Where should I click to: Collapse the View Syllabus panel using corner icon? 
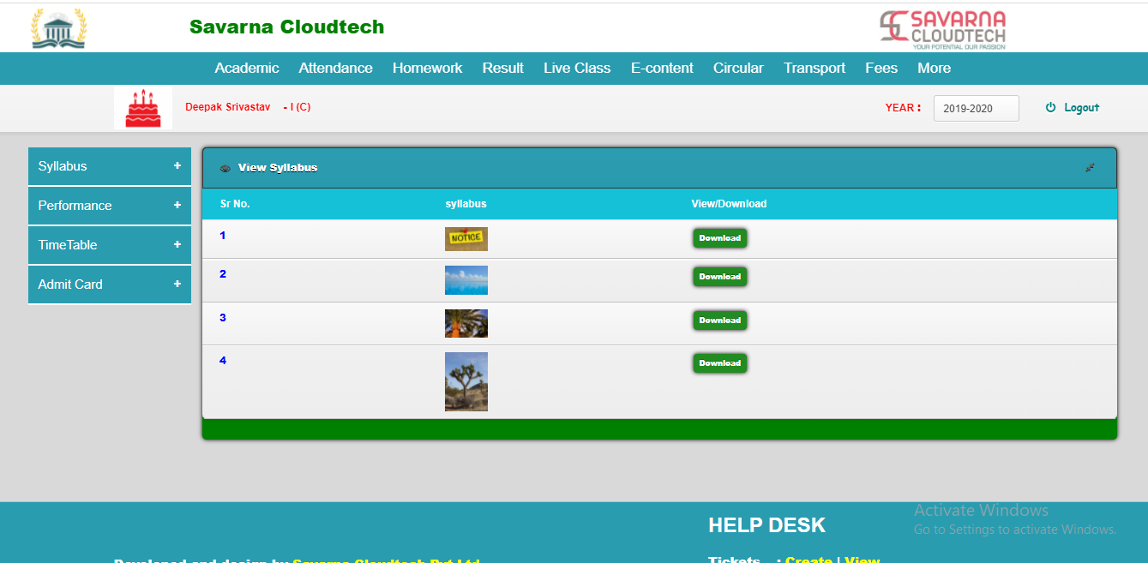click(1090, 168)
